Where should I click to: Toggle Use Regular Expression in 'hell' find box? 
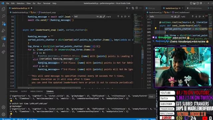[104, 17]
